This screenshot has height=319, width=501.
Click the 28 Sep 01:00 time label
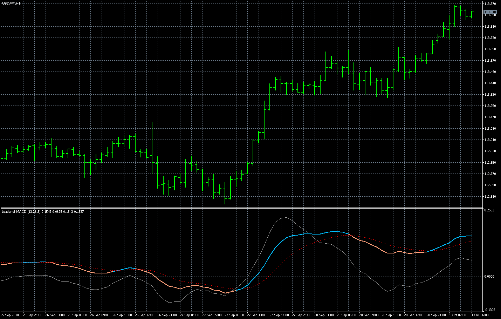324,315
